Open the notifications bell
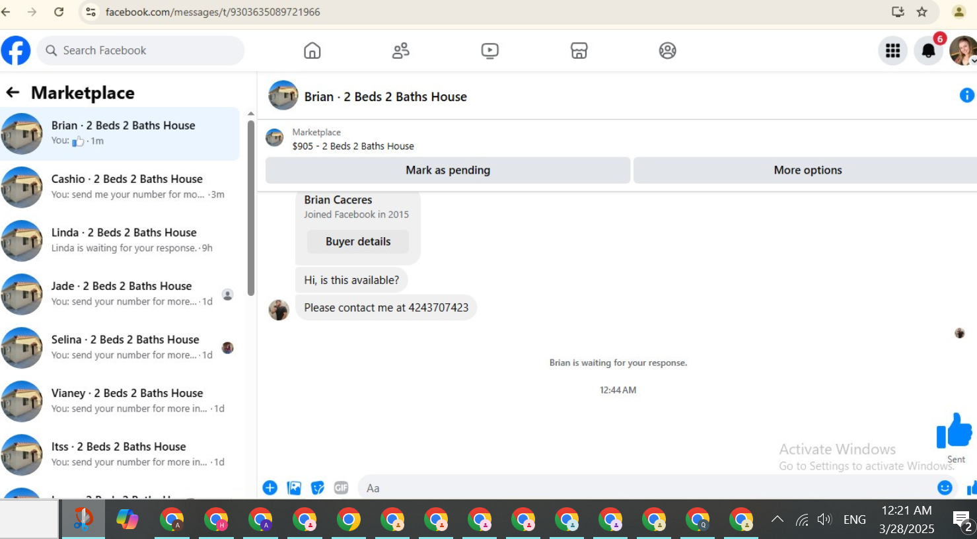Image resolution: width=977 pixels, height=539 pixels. (929, 51)
